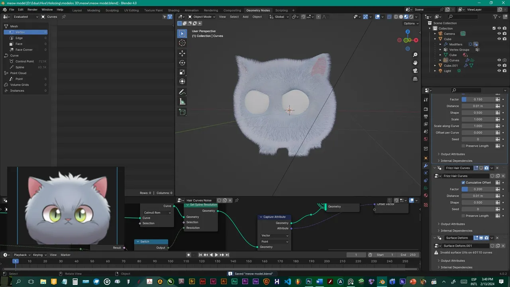Open the World properties tab icon
The image size is (510, 287).
pyautogui.click(x=426, y=139)
